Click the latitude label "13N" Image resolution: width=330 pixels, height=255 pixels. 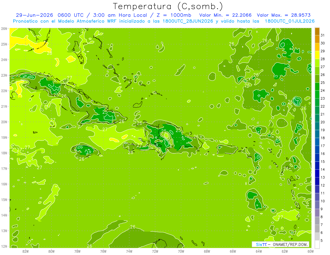(x=4, y=231)
